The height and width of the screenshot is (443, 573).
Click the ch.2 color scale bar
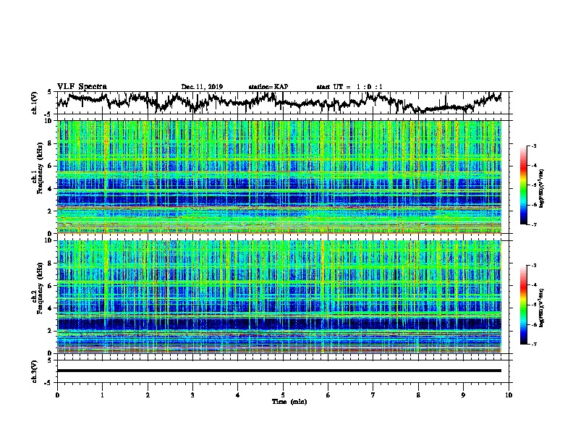523,305
